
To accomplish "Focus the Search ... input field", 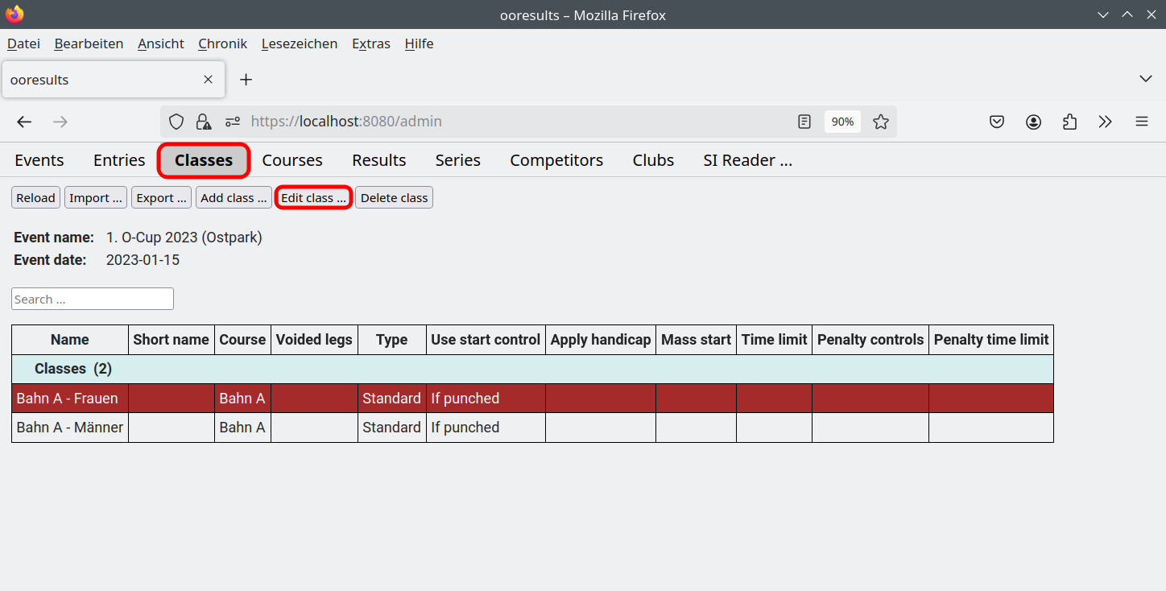I will (x=93, y=299).
